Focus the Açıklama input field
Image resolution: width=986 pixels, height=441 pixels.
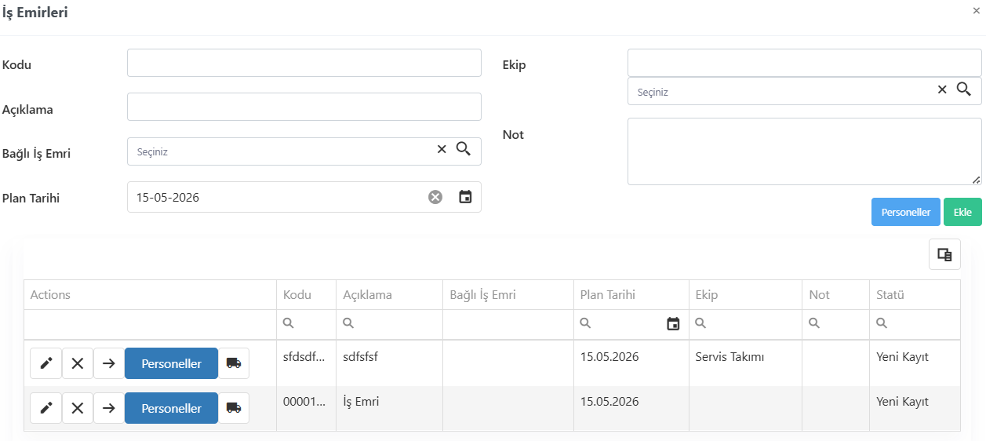pos(304,107)
